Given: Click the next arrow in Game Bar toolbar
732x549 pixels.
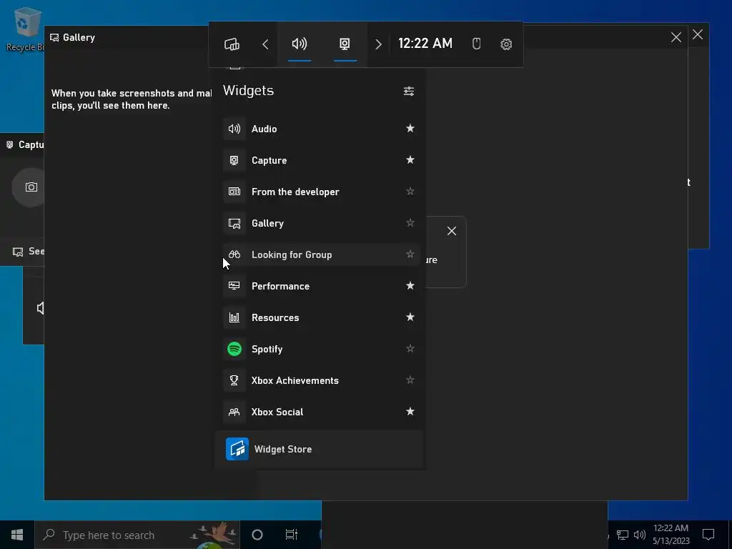Looking at the screenshot, I should point(379,44).
